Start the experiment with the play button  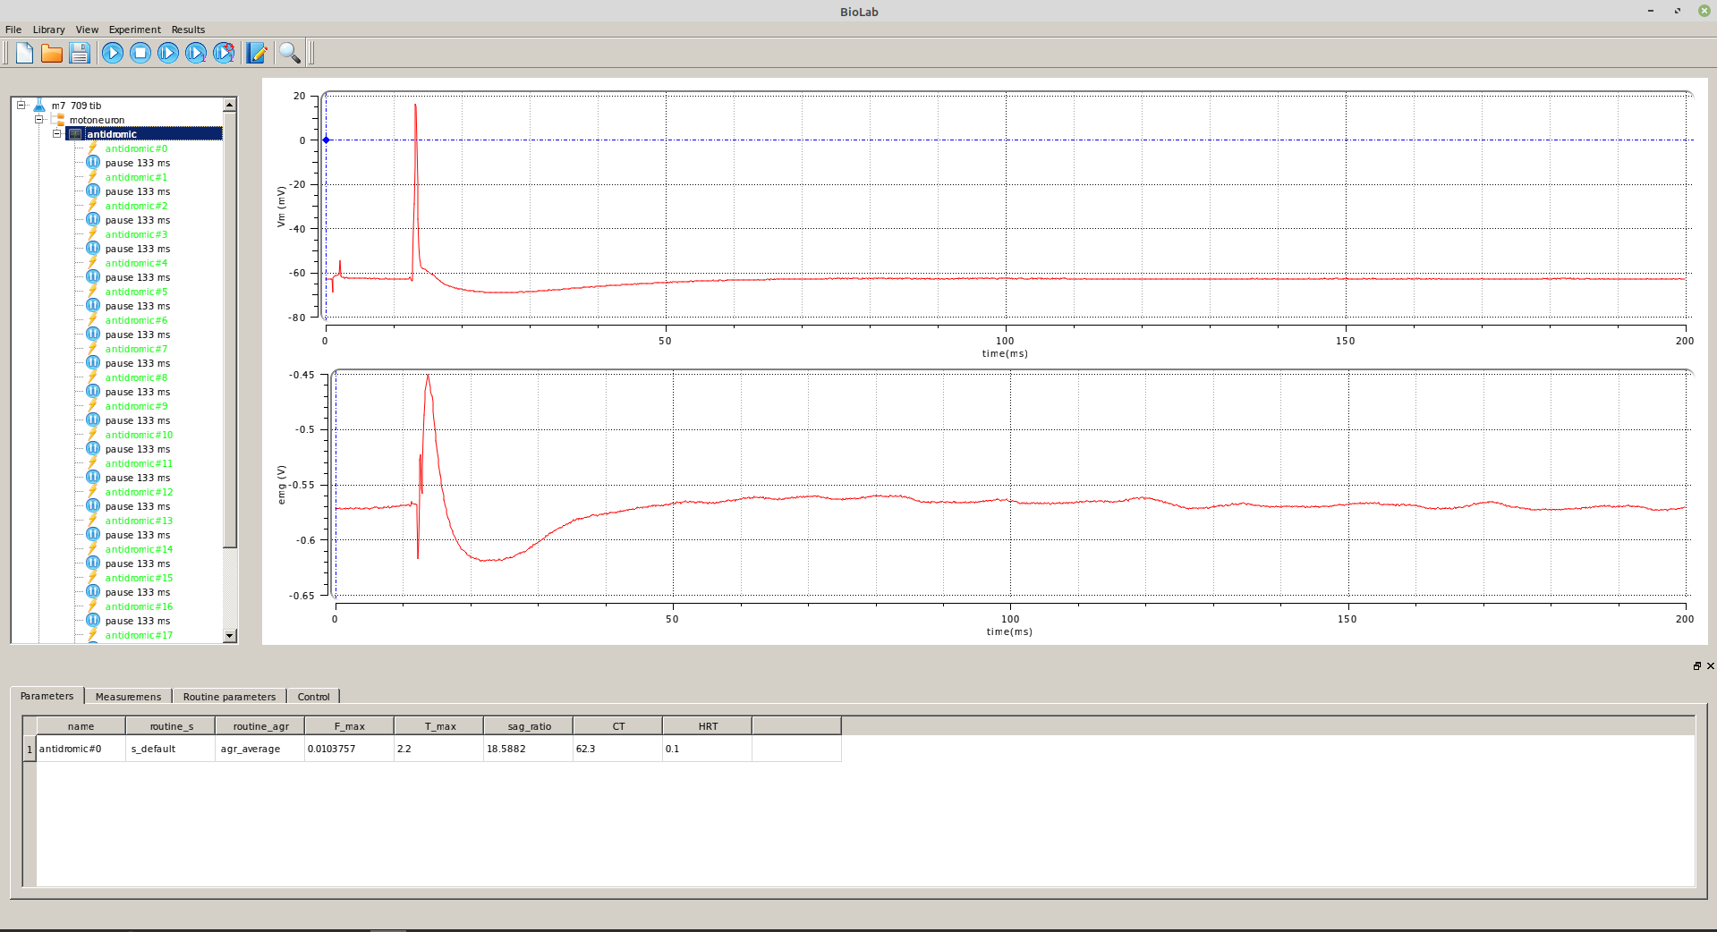(x=113, y=53)
